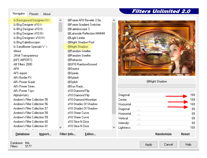Select the &Neu! category
207x158 pixels.
[x=17, y=51]
